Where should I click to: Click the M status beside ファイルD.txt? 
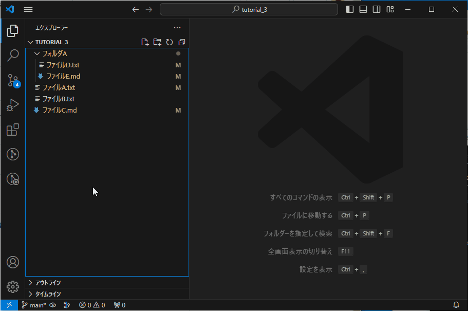tap(178, 65)
